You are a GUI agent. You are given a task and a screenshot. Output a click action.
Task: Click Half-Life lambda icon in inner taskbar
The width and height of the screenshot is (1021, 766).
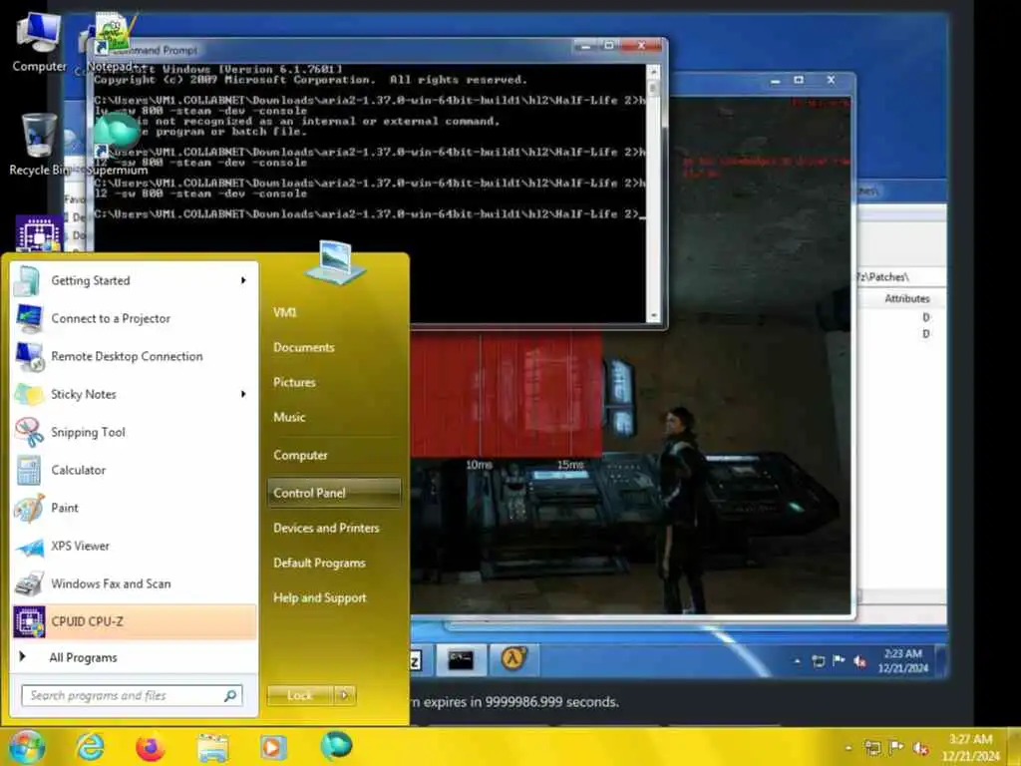pos(513,659)
